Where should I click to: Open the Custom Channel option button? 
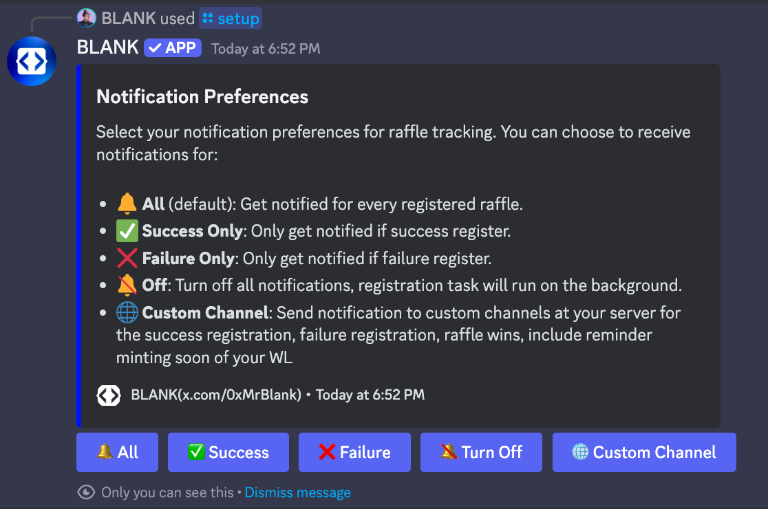pyautogui.click(x=644, y=452)
